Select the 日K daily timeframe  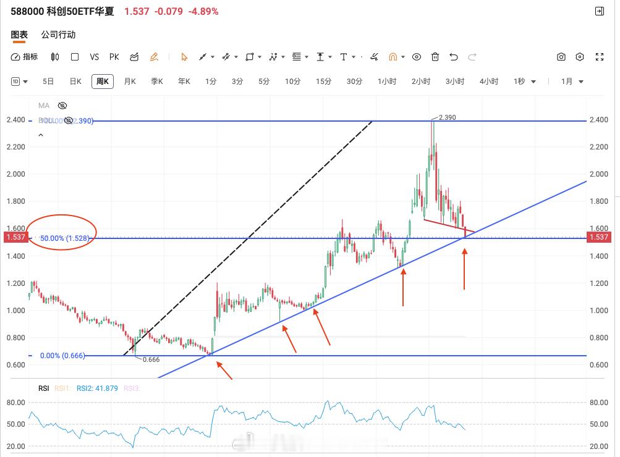pyautogui.click(x=75, y=82)
